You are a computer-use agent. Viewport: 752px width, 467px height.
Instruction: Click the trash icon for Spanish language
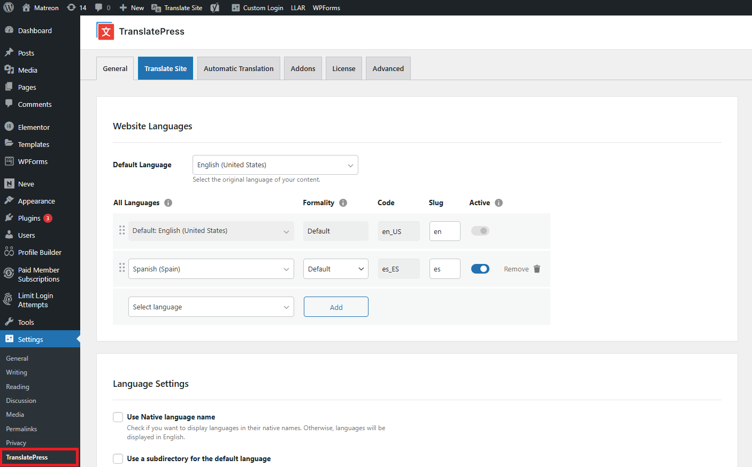[537, 269]
